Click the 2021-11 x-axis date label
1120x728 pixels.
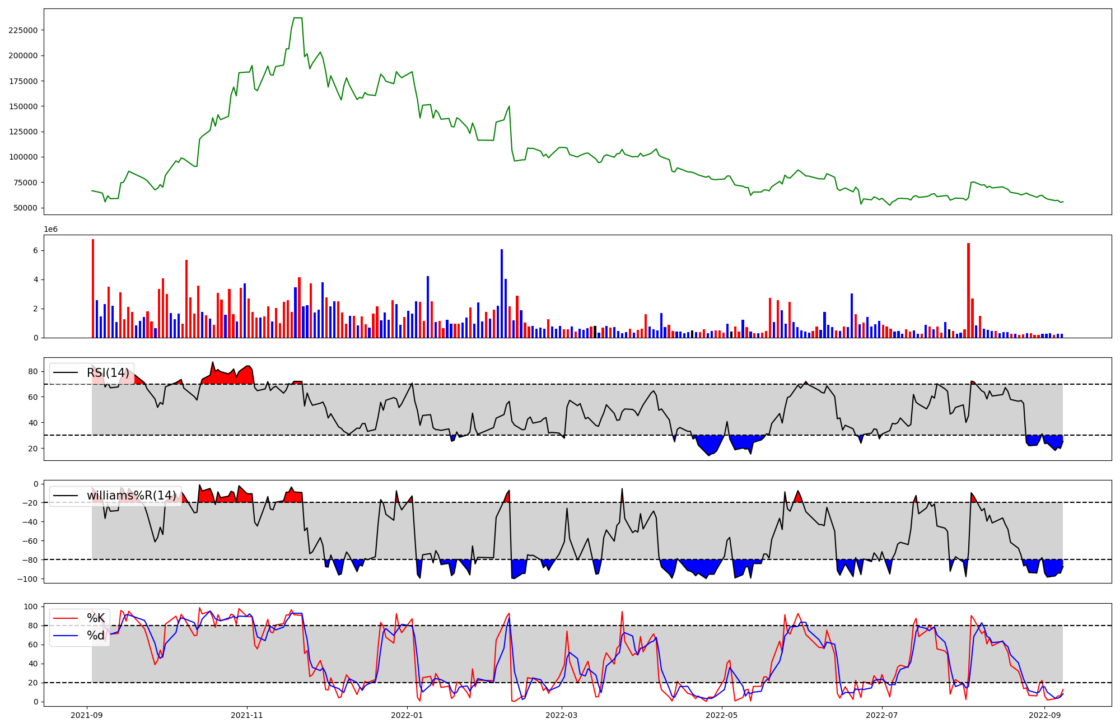247,715
